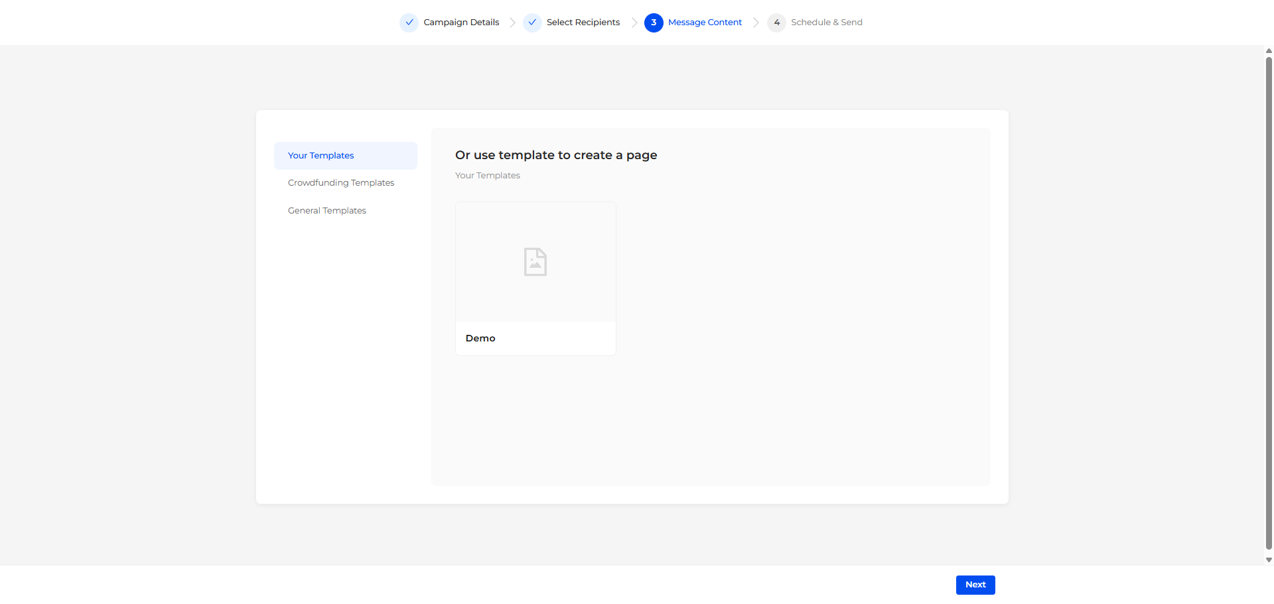Screen dimensions: 1274x604
Task: Click the Campaign Details checkmark icon
Action: [409, 23]
